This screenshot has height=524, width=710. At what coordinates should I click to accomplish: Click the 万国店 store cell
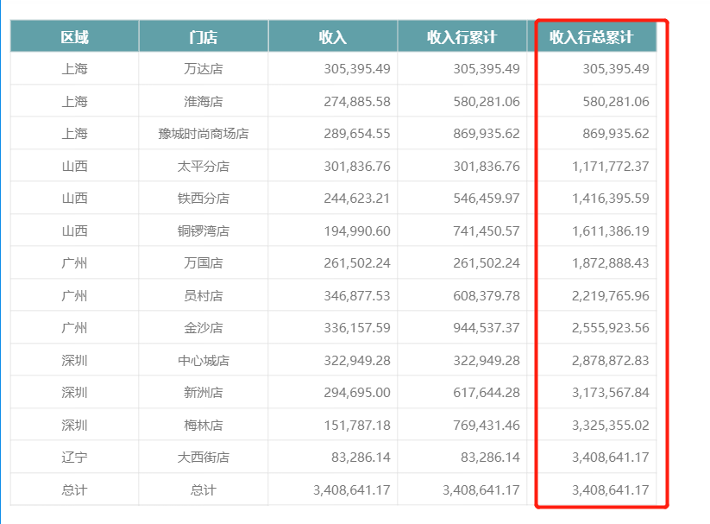pos(204,263)
